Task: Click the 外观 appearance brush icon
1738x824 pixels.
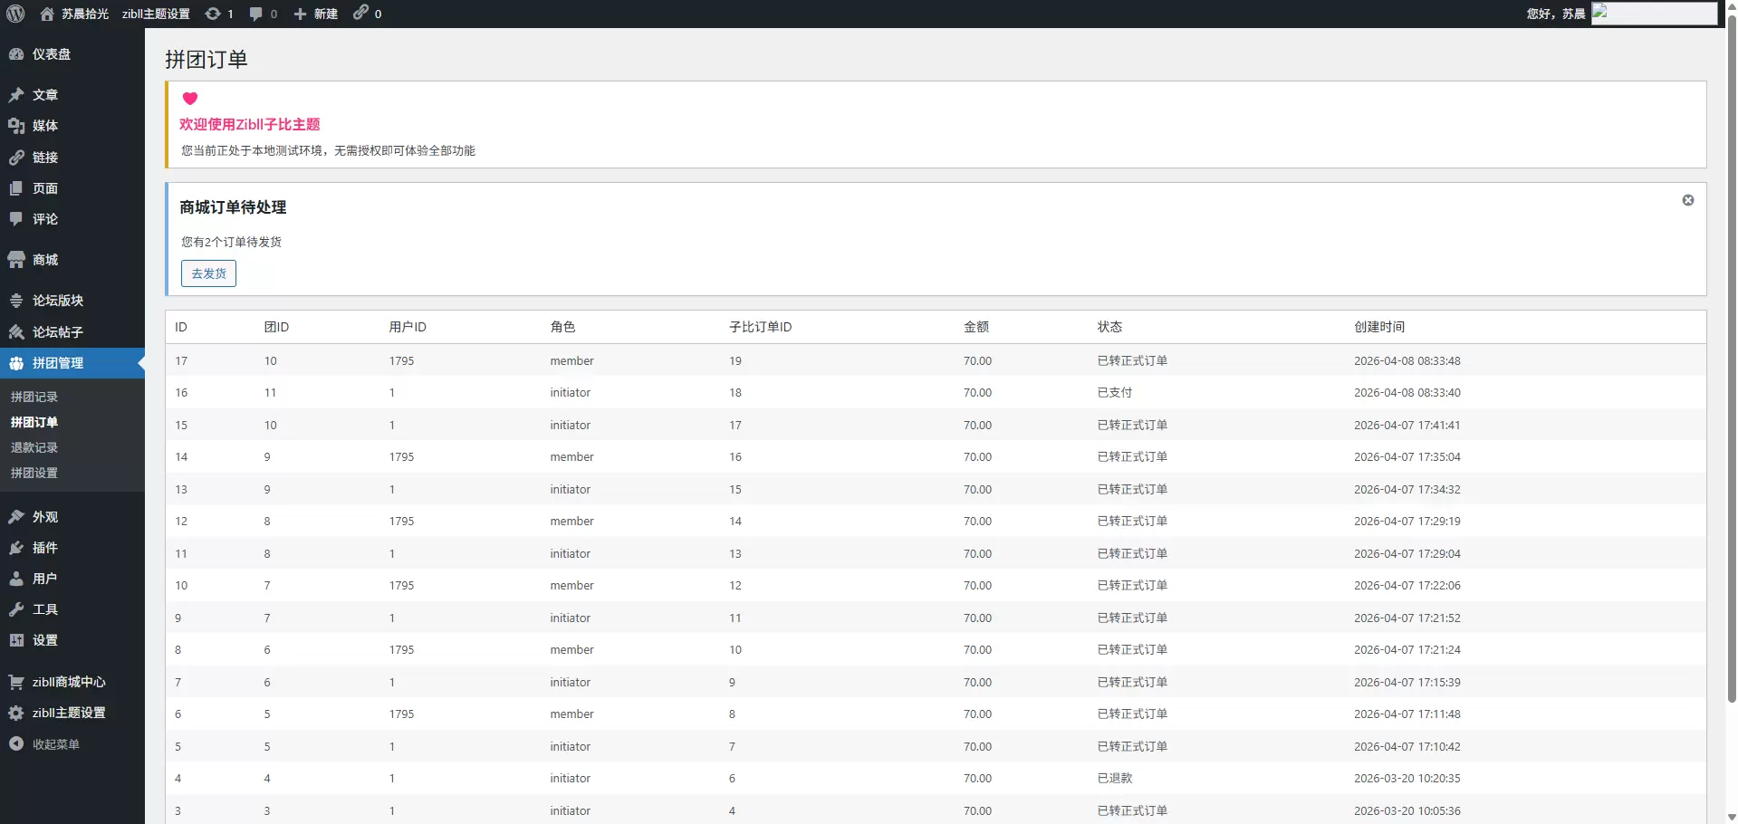Action: [x=16, y=517]
